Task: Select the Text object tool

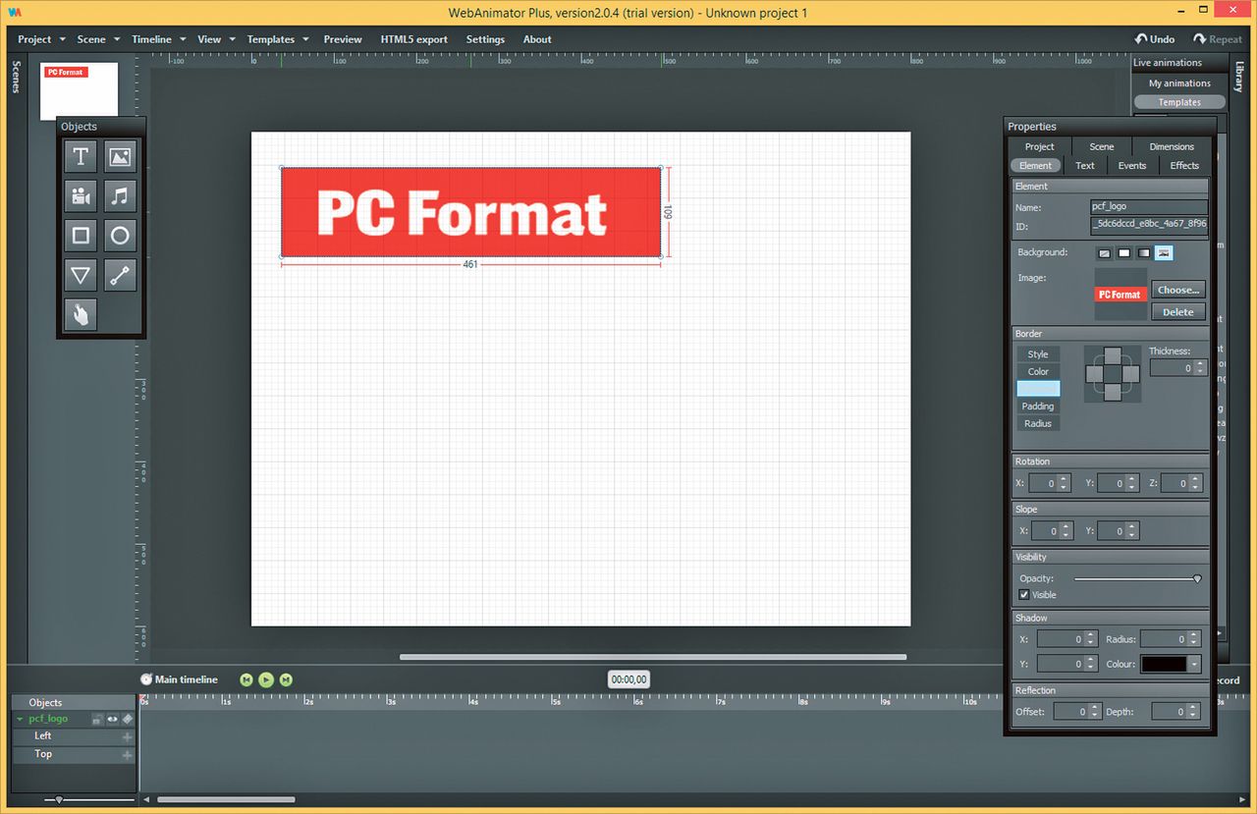Action: point(81,156)
